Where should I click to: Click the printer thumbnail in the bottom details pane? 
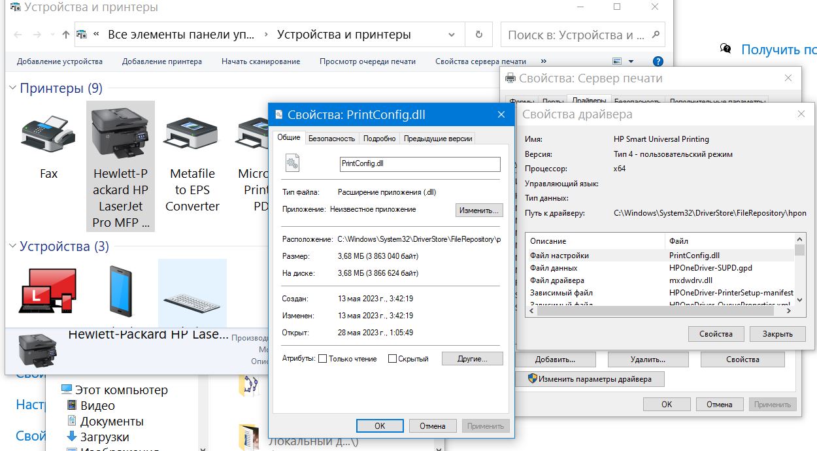pyautogui.click(x=37, y=349)
